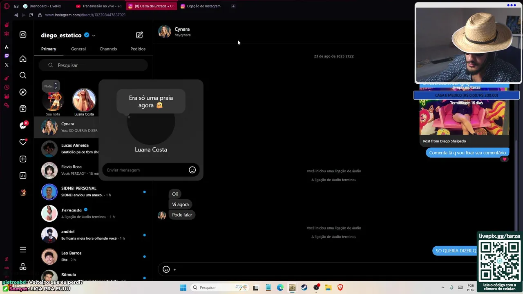Open the Rômulo conversation
The image size is (523, 294).
[93, 275]
